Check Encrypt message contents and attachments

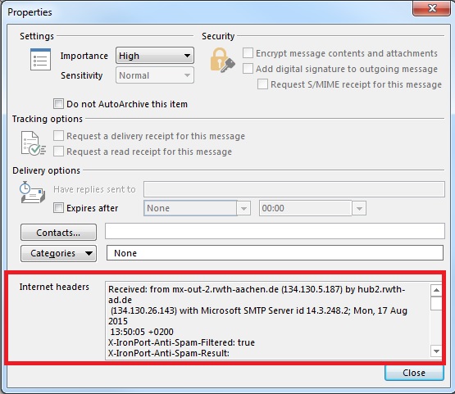tap(248, 53)
